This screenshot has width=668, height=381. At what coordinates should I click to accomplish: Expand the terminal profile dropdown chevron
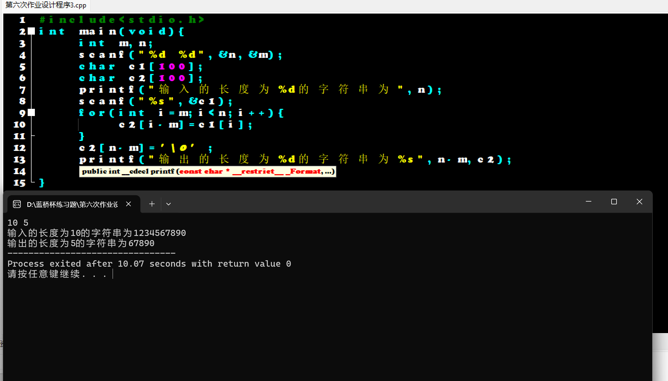click(169, 204)
